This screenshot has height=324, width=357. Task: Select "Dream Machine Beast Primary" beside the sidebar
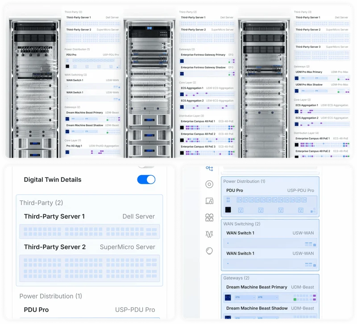257,287
